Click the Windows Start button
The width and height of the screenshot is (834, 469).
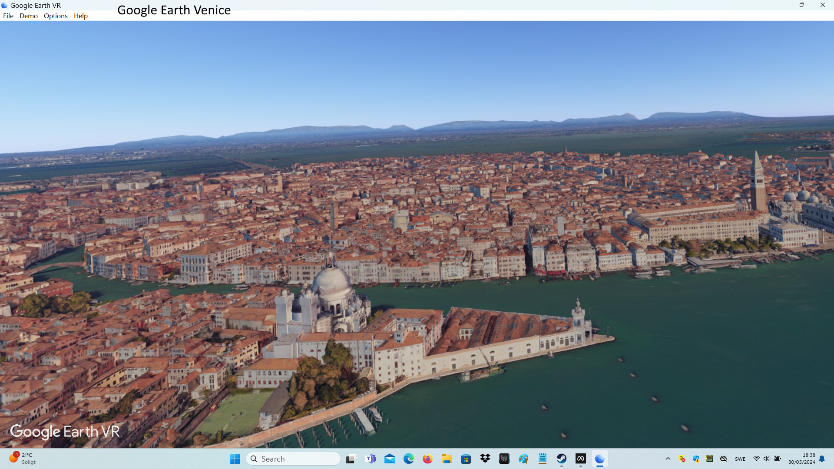[x=235, y=459]
